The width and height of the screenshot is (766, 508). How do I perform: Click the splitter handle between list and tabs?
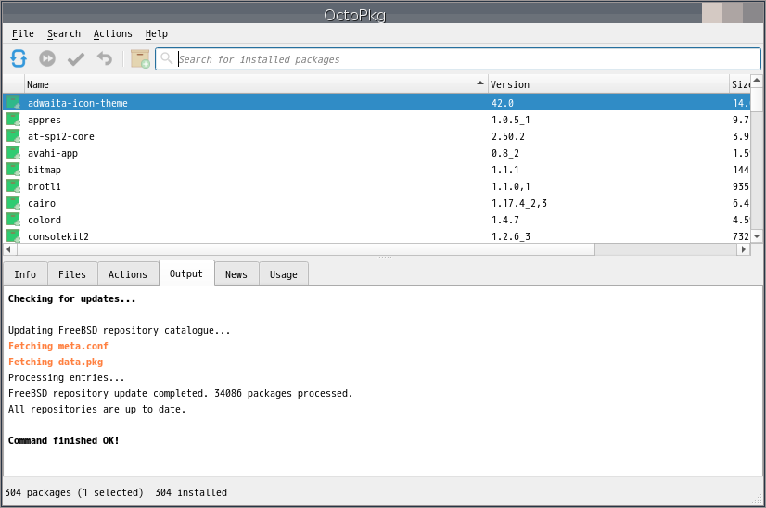(x=384, y=258)
